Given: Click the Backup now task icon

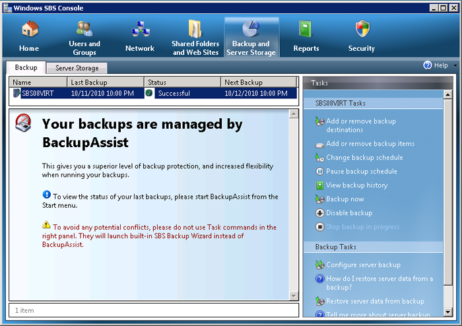Looking at the screenshot, I should click(x=320, y=199).
